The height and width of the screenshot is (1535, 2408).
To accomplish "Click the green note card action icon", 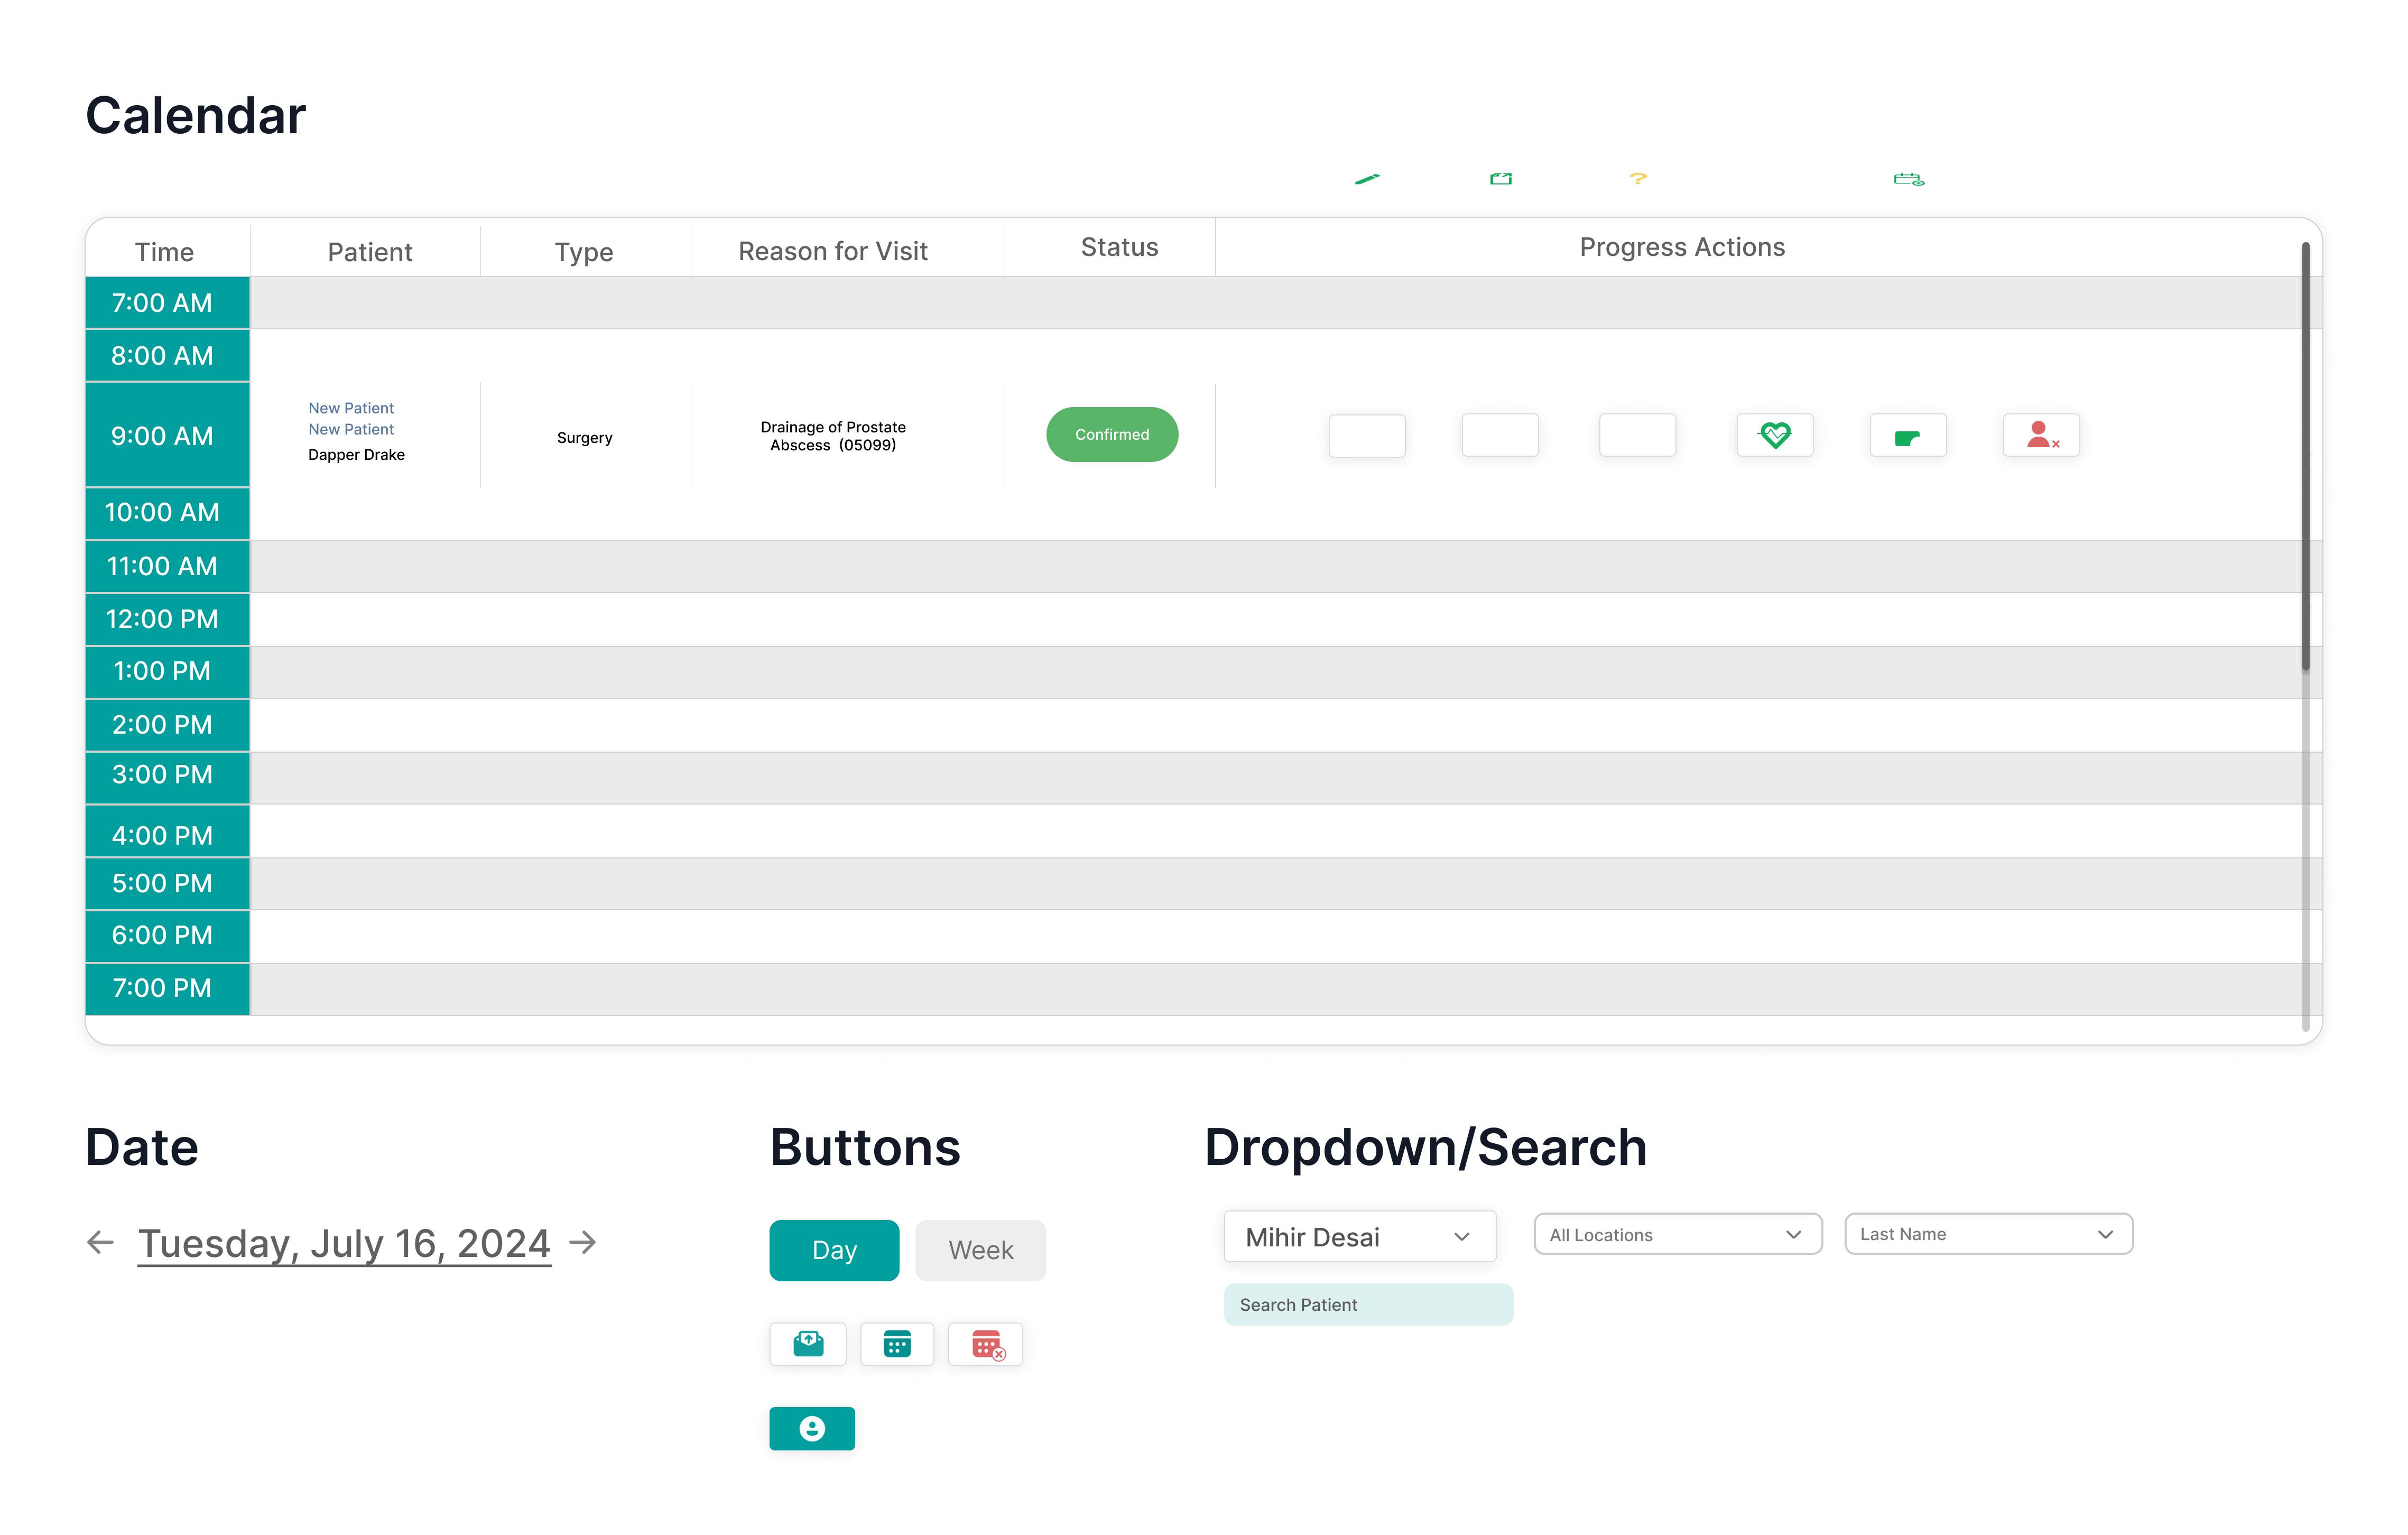I will [x=1908, y=435].
